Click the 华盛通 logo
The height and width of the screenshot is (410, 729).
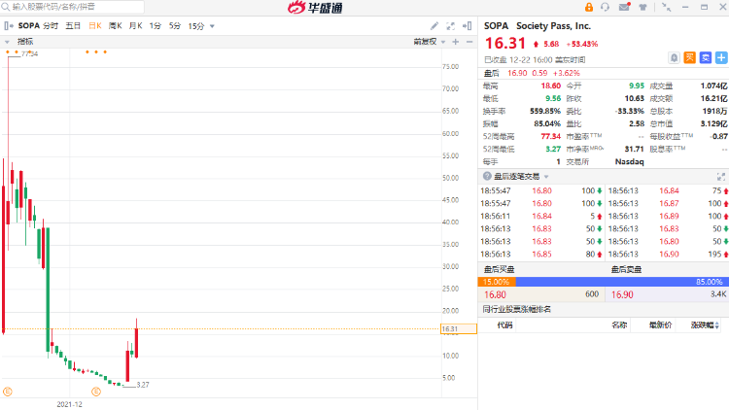(315, 7)
